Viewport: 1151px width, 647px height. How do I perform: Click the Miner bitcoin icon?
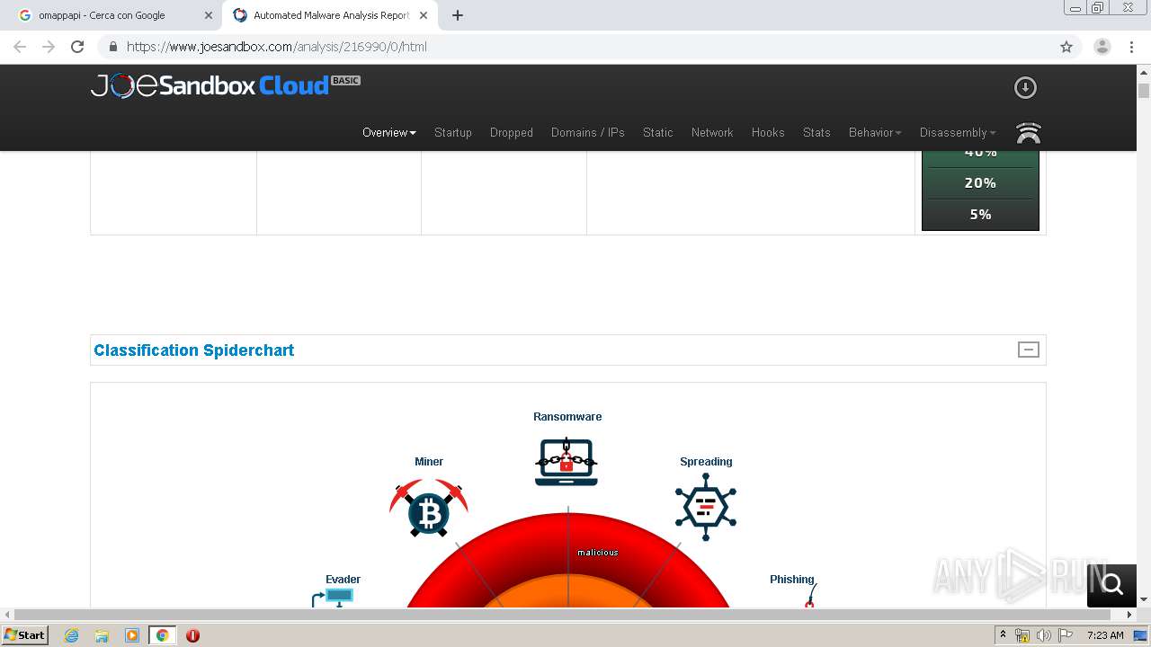point(429,509)
